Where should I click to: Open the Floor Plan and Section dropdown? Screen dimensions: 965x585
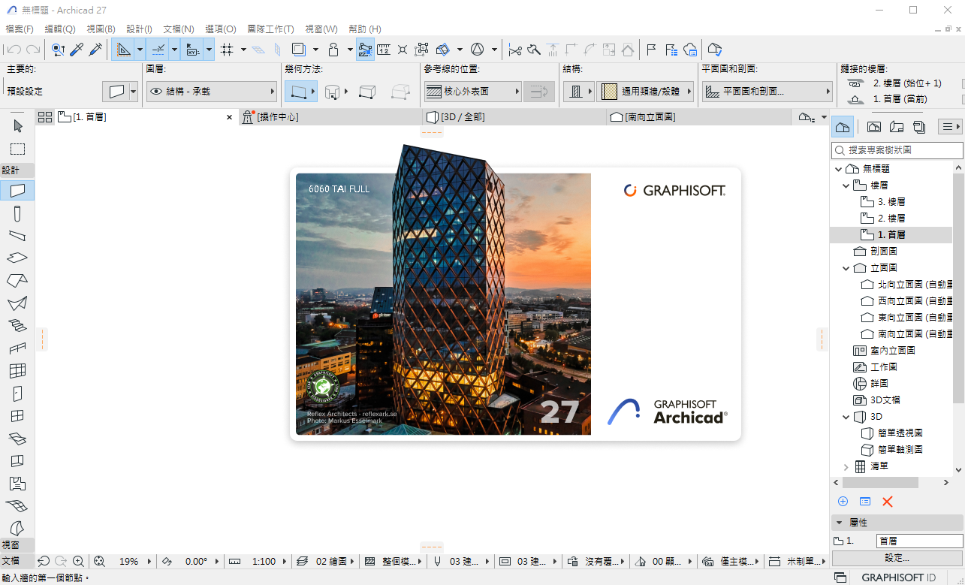(767, 92)
